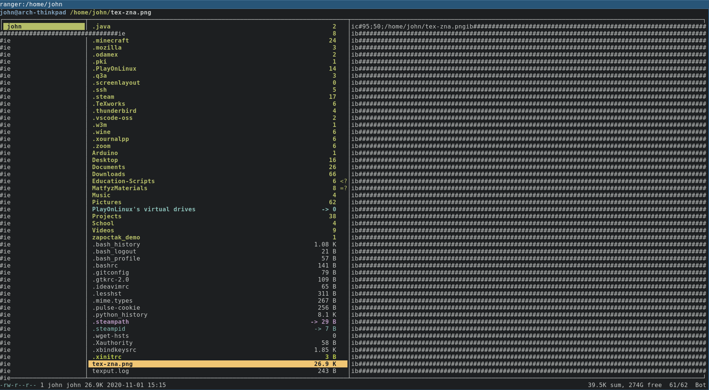Select the .screenlayout directory

[218, 83]
